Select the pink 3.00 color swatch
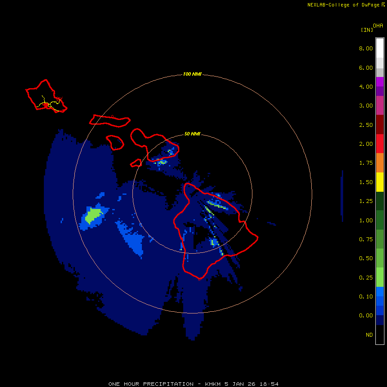The image size is (387, 387). 380,105
